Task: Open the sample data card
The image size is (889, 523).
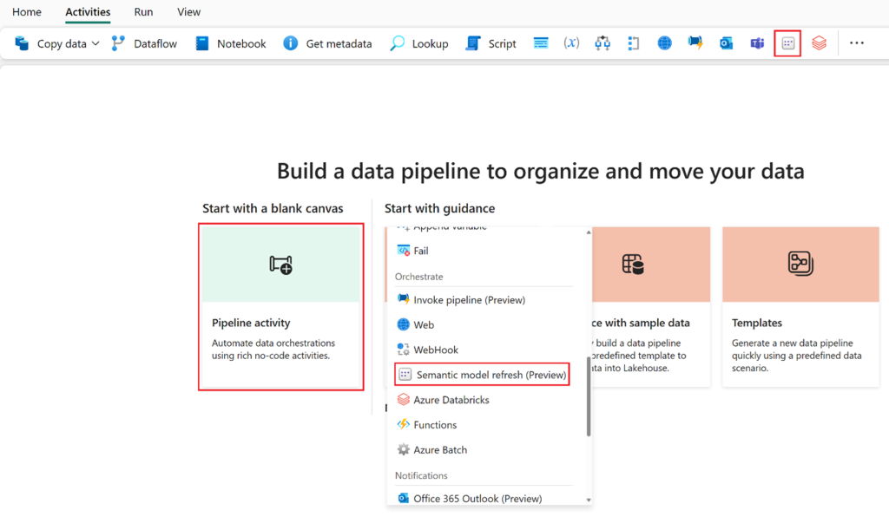Action: [651, 306]
